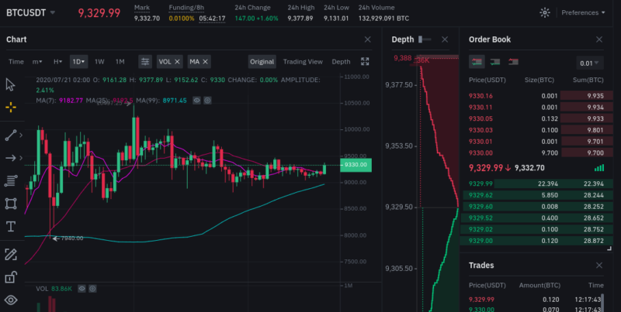Click the Funding/8h label
Image resolution: width=621 pixels, height=312 pixels.
[186, 8]
